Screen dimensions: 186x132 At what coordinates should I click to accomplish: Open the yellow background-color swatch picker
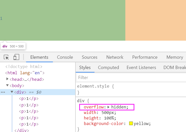(131, 123)
